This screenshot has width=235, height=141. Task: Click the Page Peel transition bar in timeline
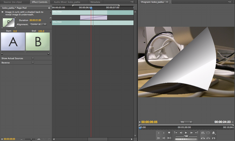(94, 18)
